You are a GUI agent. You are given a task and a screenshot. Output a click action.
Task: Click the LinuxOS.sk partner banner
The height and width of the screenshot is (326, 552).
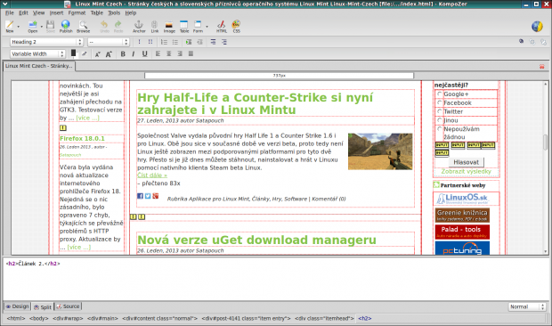[x=462, y=199]
